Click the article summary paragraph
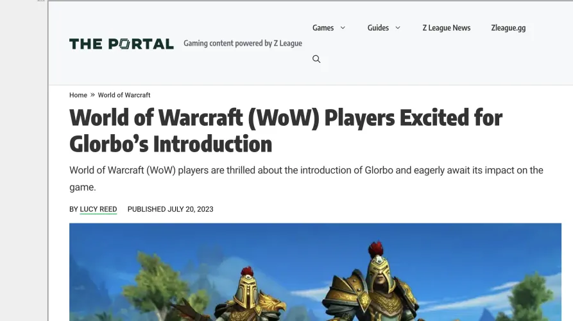Image resolution: width=573 pixels, height=321 pixels. [306, 178]
